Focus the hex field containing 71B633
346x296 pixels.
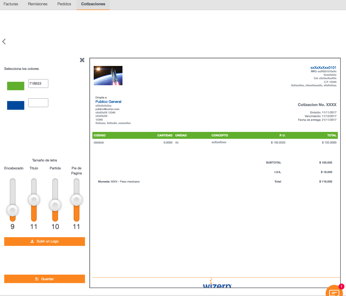(38, 83)
